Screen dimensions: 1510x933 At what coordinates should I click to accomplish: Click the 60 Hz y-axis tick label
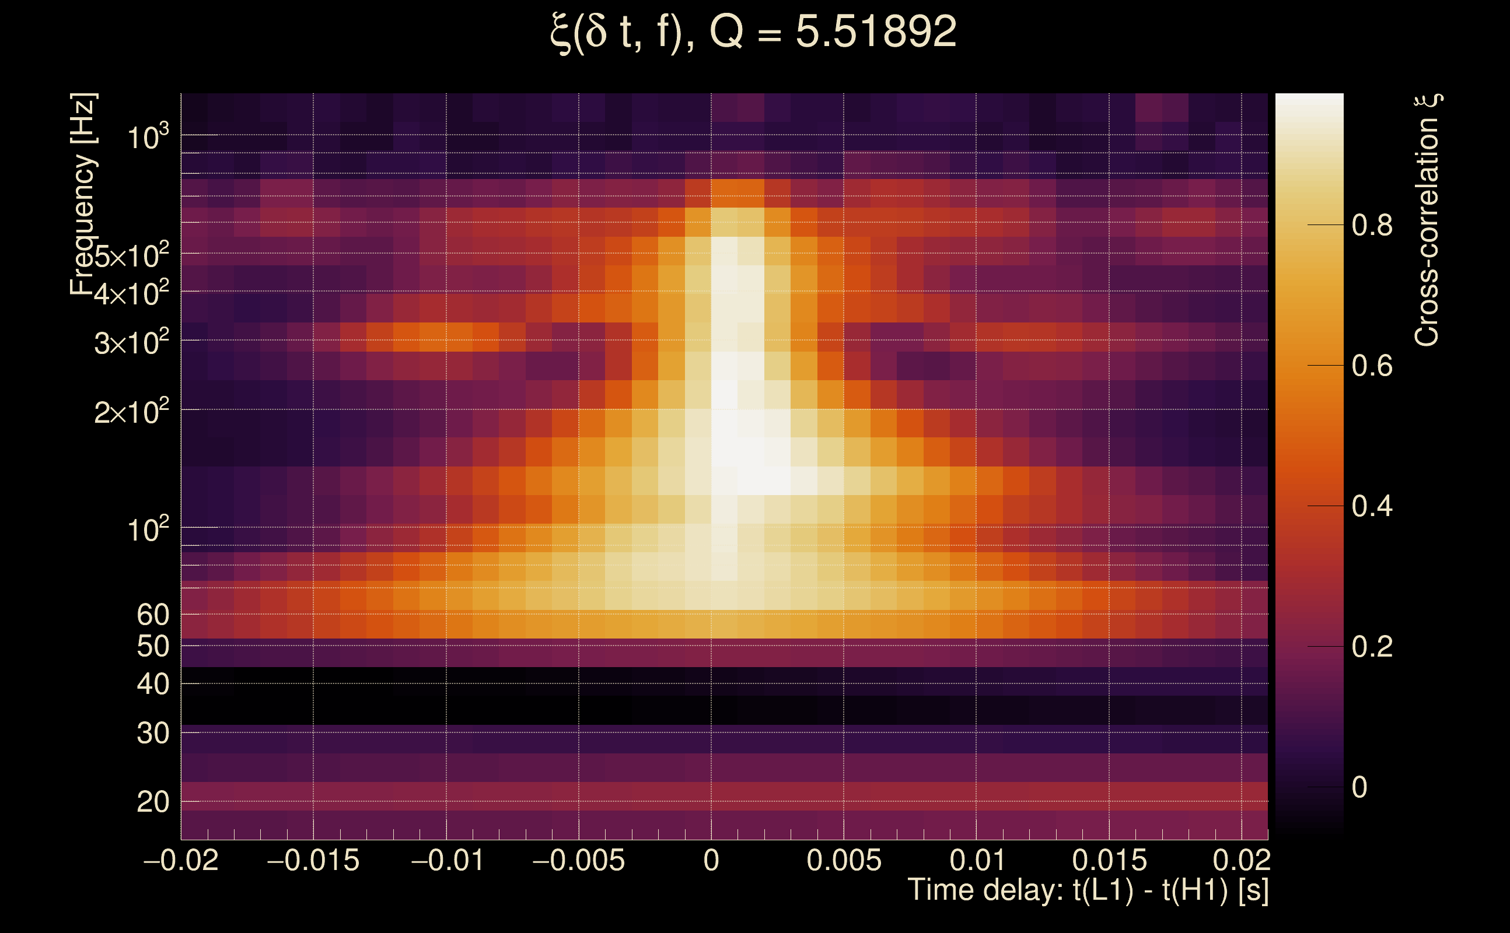click(152, 615)
